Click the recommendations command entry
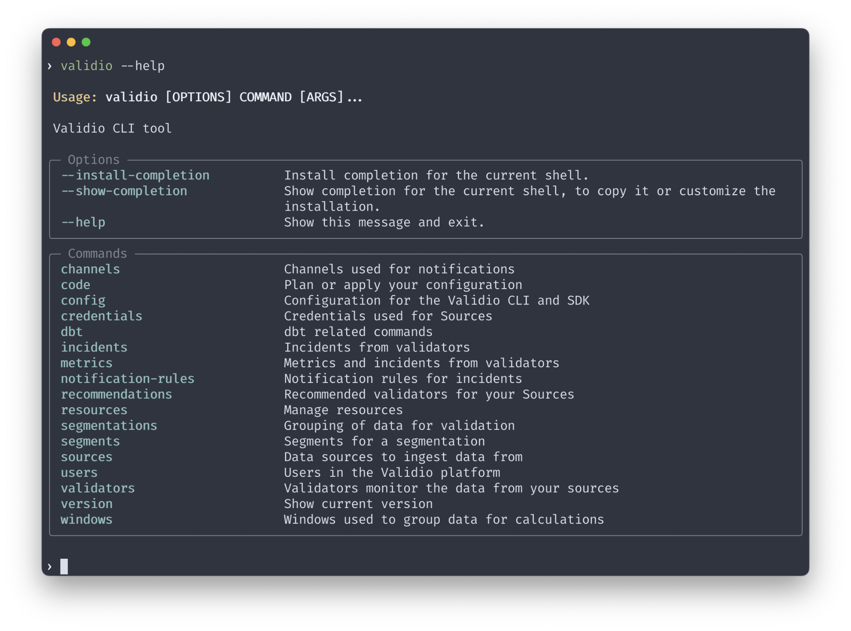This screenshot has height=631, width=851. (116, 394)
